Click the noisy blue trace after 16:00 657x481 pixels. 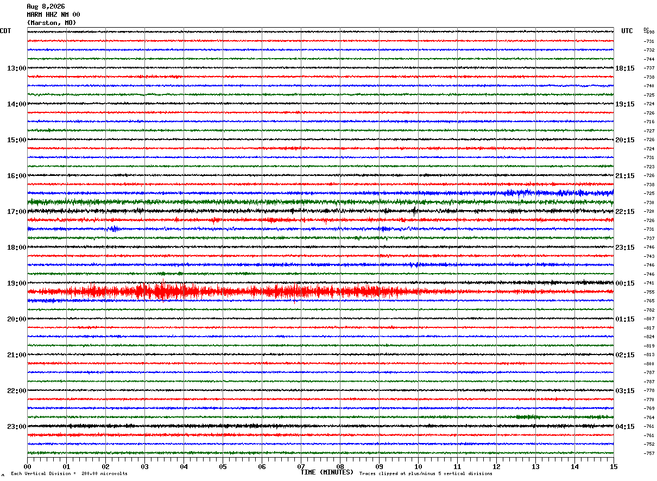point(320,193)
